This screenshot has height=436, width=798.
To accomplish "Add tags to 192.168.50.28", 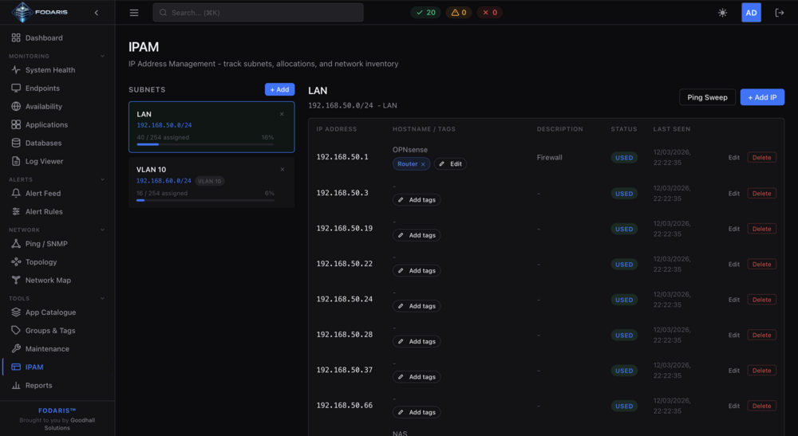I will (417, 341).
